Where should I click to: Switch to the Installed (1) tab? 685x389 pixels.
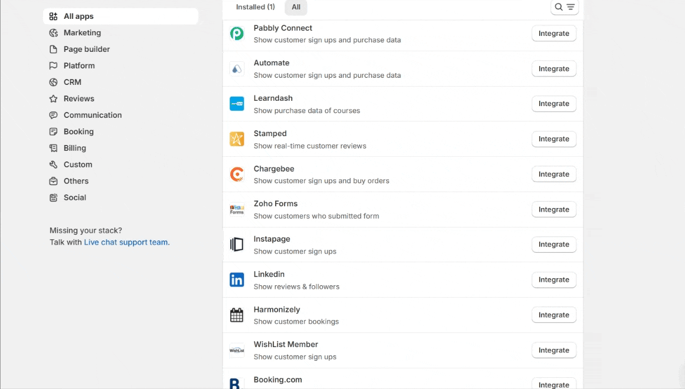pyautogui.click(x=256, y=7)
